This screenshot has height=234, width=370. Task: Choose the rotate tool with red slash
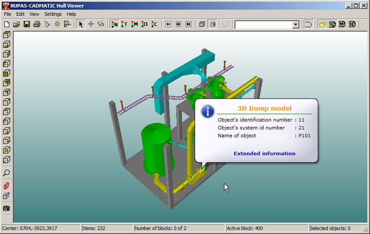pyautogui.click(x=101, y=24)
